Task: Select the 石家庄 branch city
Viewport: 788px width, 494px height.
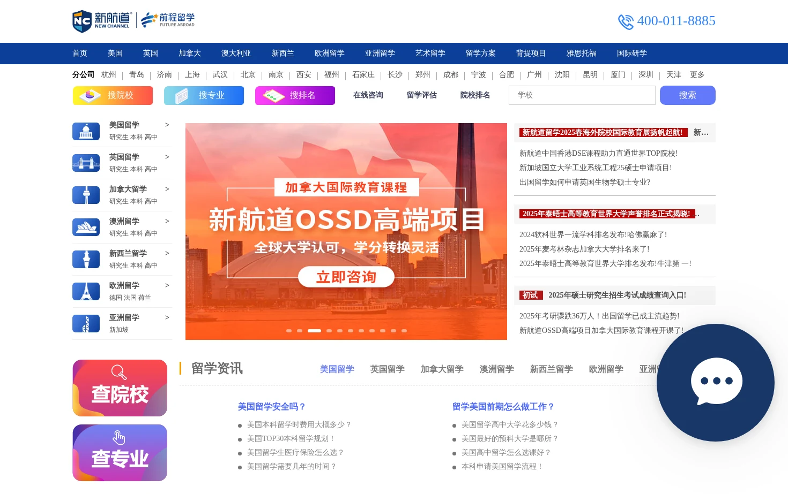Action: (x=363, y=75)
